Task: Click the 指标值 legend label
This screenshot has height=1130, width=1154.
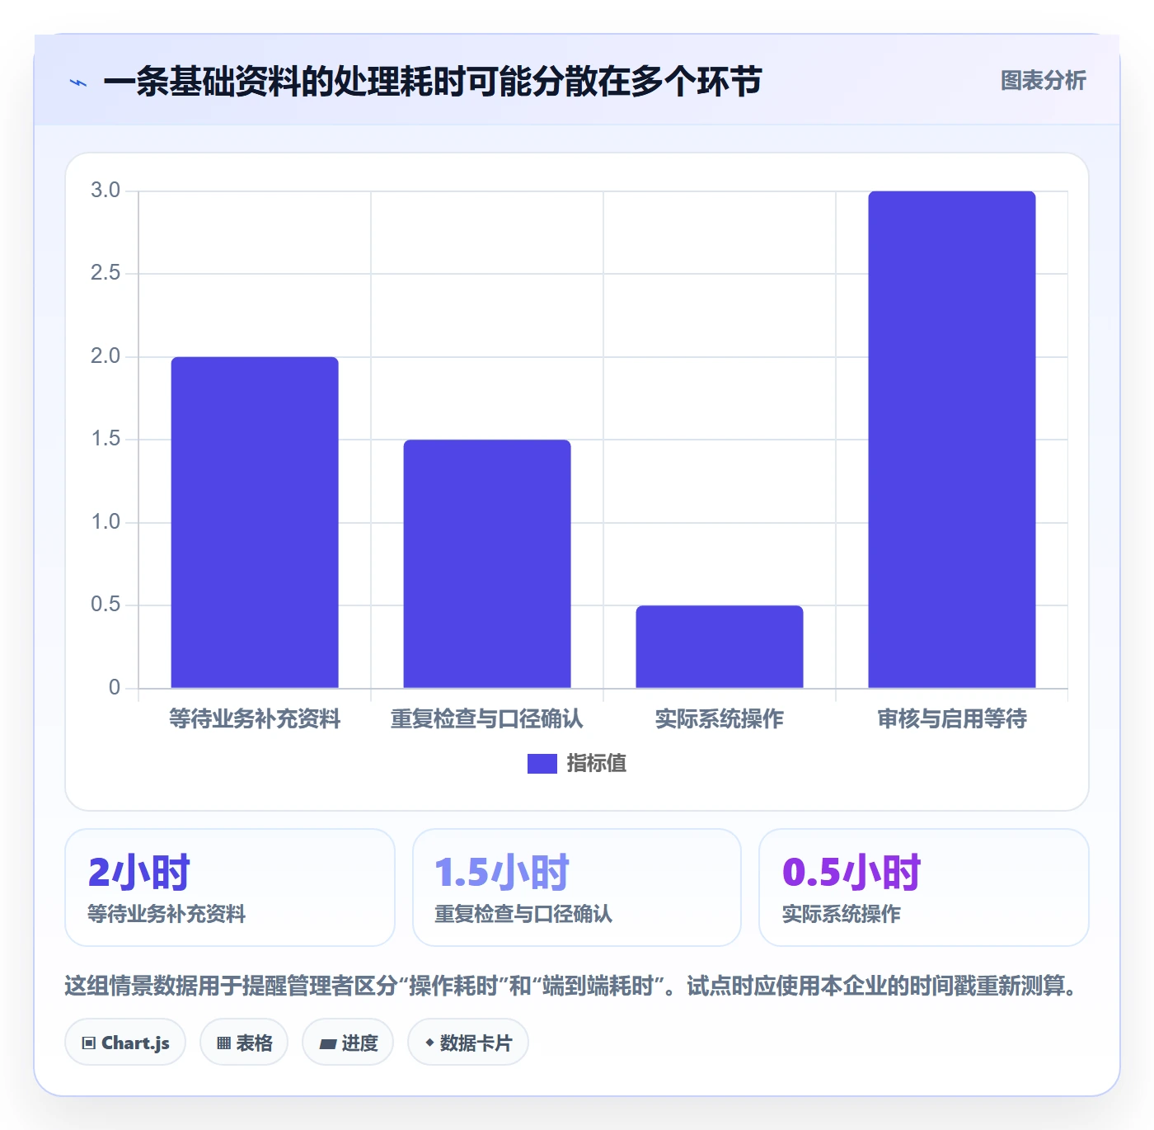Action: click(x=596, y=764)
